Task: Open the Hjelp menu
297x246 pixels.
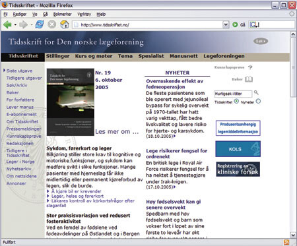Action: tap(101, 15)
